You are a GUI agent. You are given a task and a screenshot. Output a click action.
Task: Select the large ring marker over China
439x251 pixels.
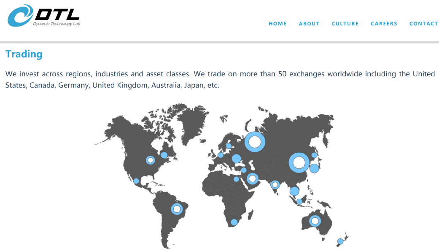(x=299, y=162)
